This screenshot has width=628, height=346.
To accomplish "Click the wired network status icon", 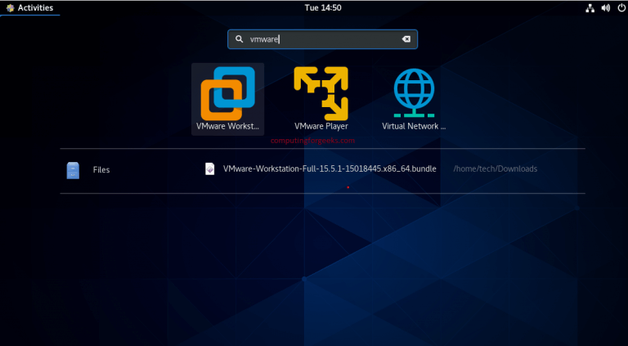I will click(x=590, y=8).
